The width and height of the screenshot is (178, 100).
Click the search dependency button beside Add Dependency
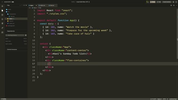(26, 35)
